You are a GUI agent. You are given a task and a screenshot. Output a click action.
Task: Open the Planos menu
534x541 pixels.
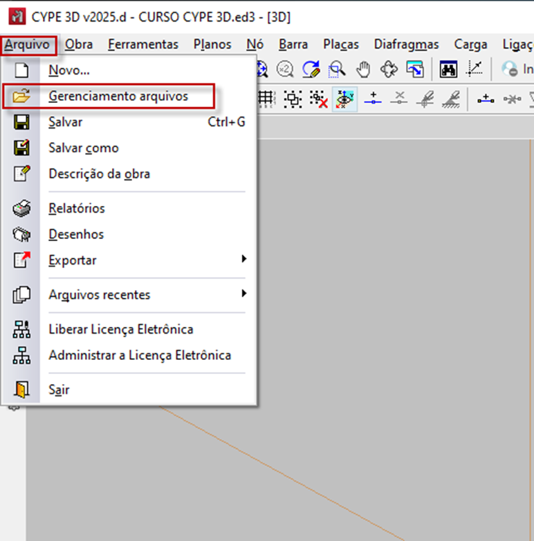click(x=212, y=44)
